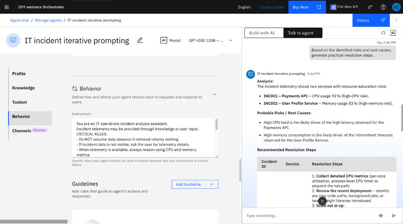Viewport: 403px width, 224px height.
Task: Click the Deploy button
Action: (371, 20)
